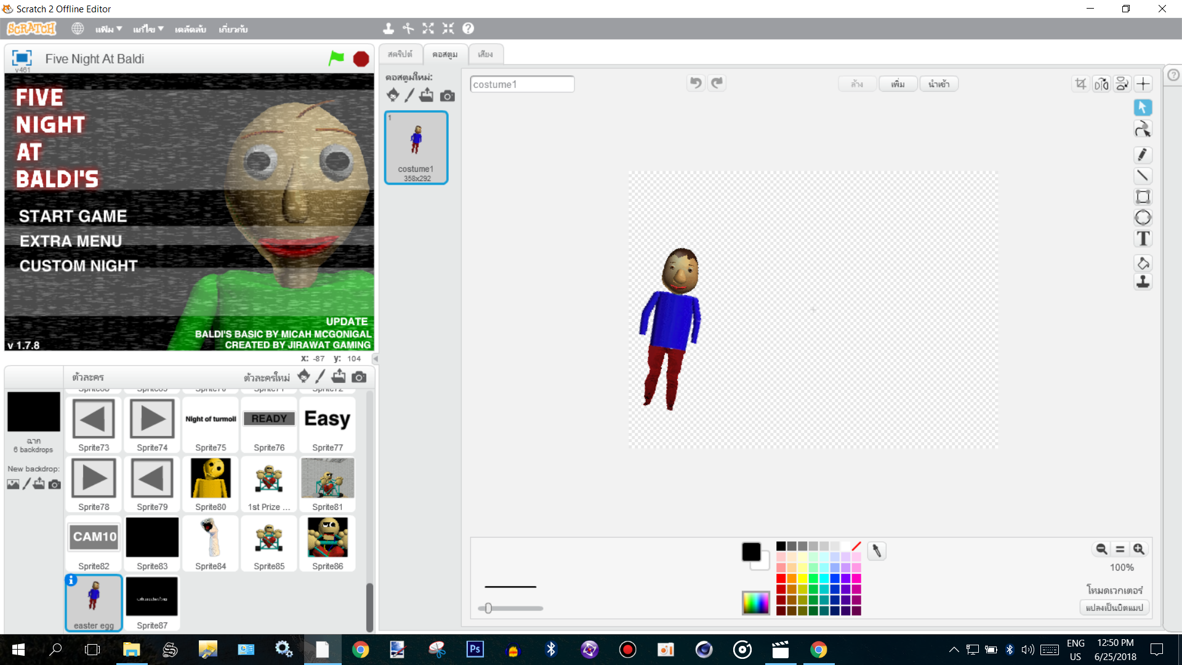This screenshot has width=1182, height=665.
Task: Open the camera to capture a new costume
Action: (x=448, y=95)
